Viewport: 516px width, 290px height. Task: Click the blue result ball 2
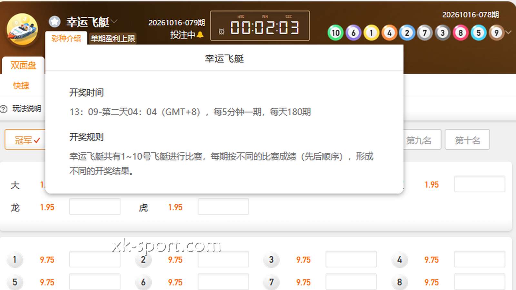407,33
